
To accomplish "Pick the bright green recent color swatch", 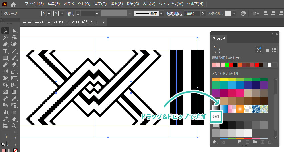I will pos(227,65).
